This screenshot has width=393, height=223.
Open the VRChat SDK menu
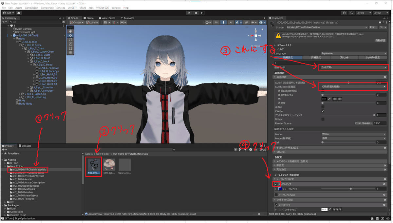point(103,8)
